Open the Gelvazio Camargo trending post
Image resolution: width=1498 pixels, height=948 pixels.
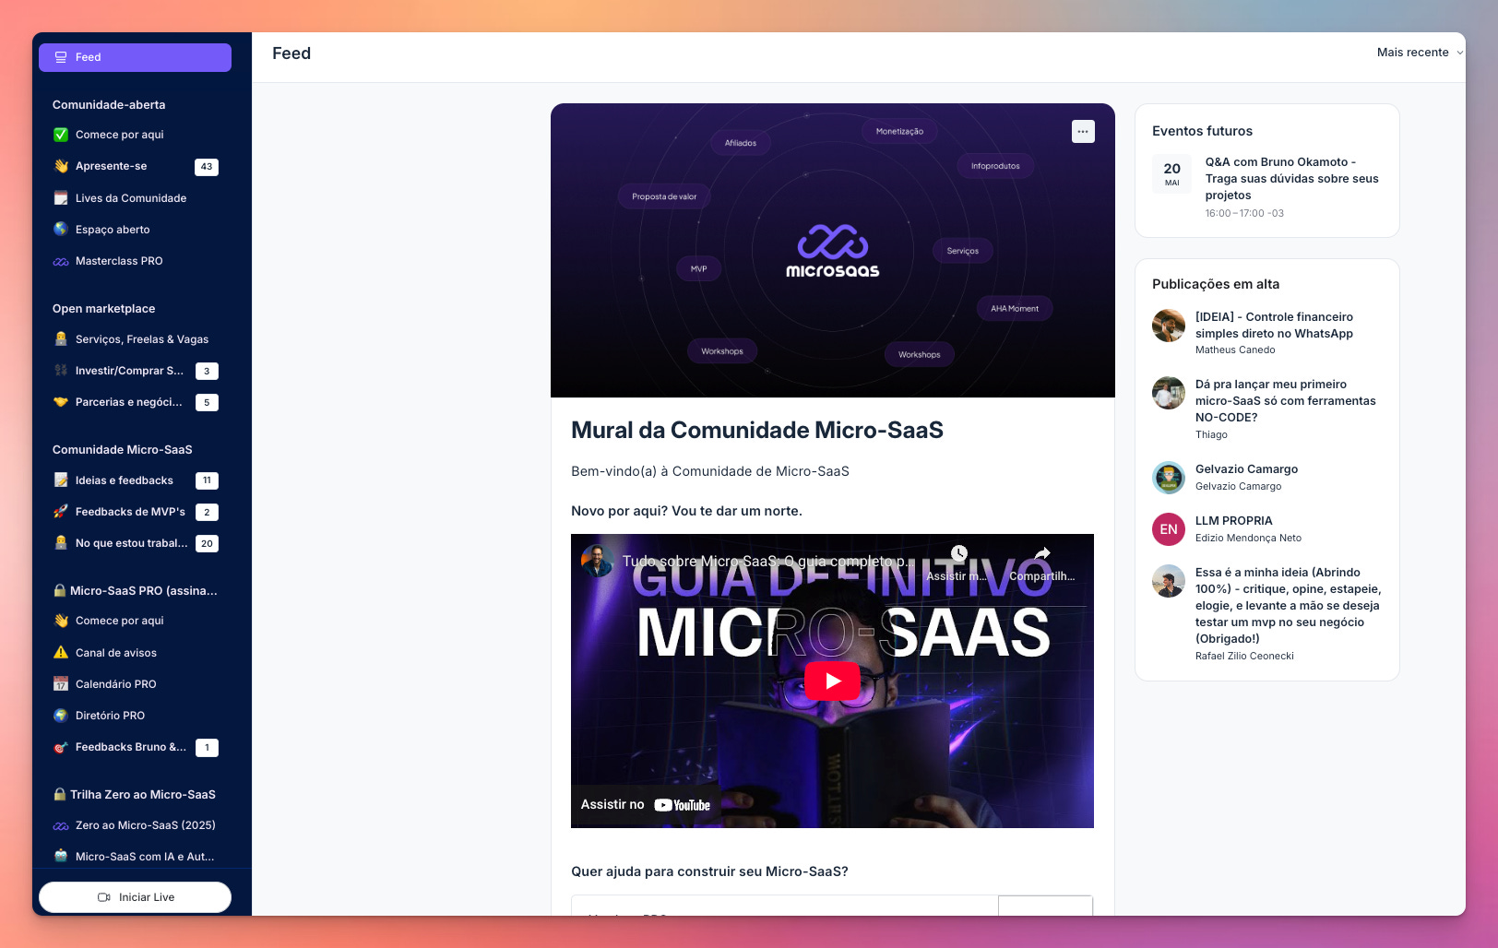[1246, 469]
